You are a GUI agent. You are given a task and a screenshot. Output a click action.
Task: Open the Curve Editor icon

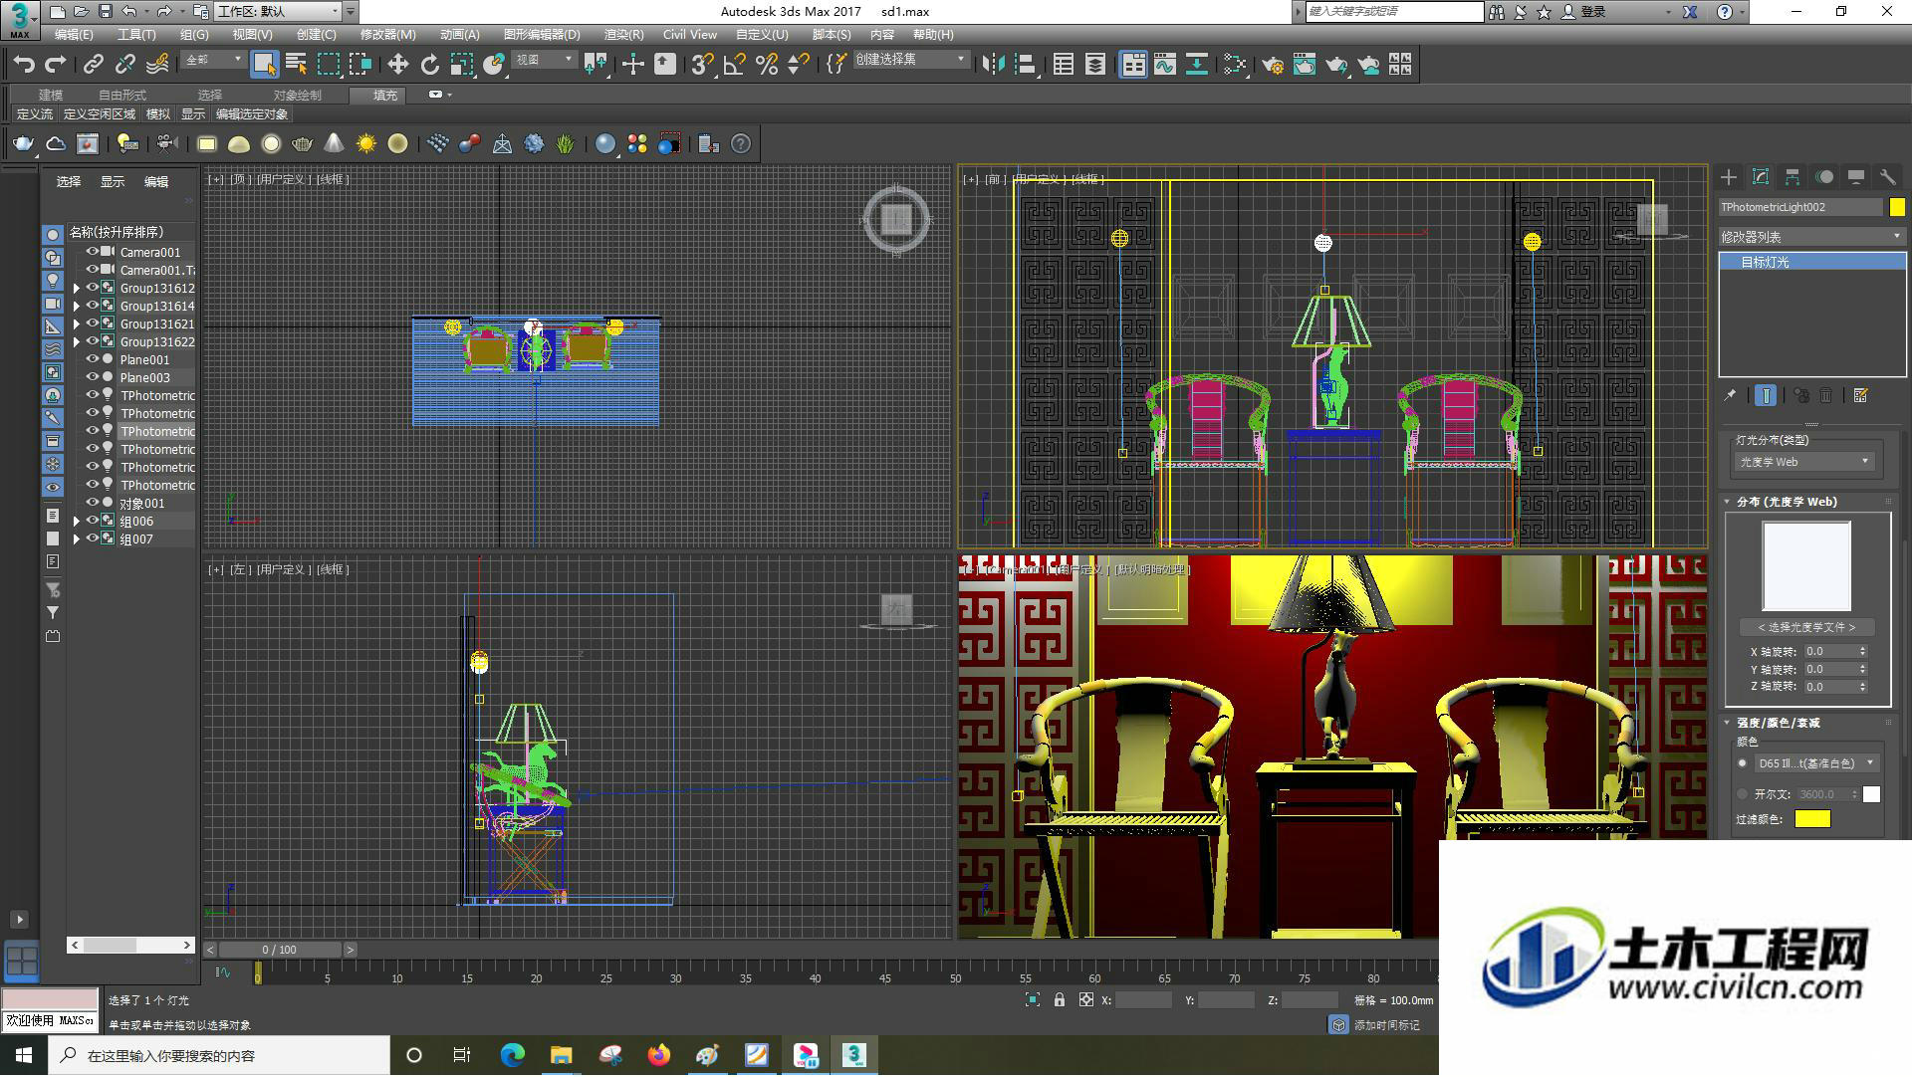[x=1165, y=65]
